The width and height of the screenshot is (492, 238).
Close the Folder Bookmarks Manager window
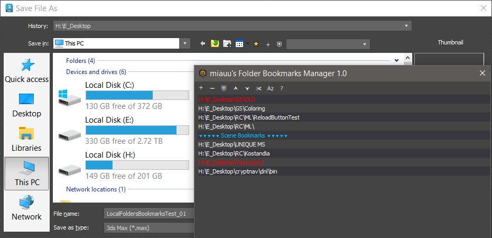(x=482, y=73)
